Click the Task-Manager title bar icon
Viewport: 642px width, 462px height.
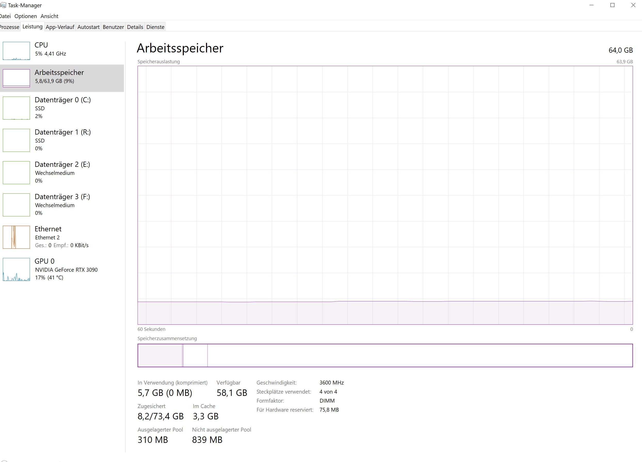(3, 5)
